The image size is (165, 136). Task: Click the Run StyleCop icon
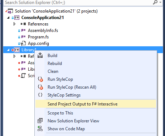40,79
